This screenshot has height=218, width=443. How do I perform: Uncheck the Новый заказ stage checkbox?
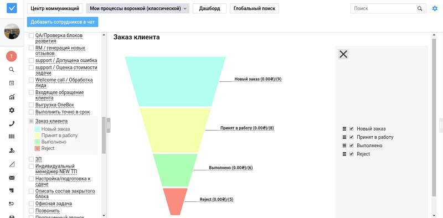352,129
